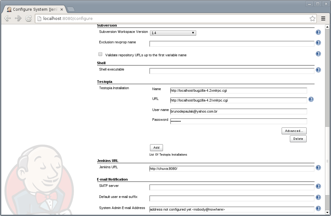Click the Advanced... button

click(x=294, y=131)
